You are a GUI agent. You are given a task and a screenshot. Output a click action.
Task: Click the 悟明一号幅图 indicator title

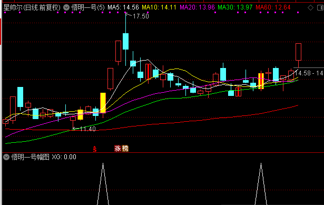pyautogui.click(x=31, y=157)
